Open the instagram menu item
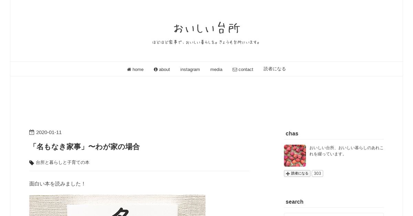413x216 pixels. pyautogui.click(x=190, y=70)
